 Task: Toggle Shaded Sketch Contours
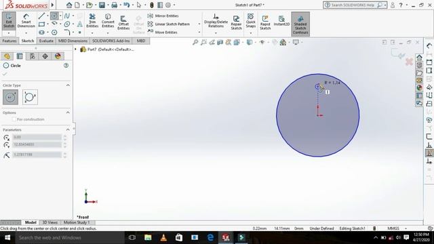(300, 24)
